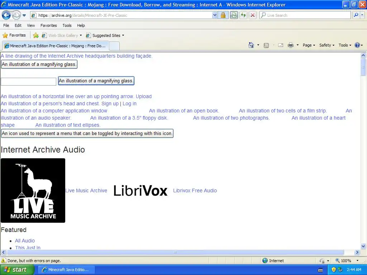367x275 pixels.
Task: Open the text ellipses illustration link
Action: pos(68,125)
